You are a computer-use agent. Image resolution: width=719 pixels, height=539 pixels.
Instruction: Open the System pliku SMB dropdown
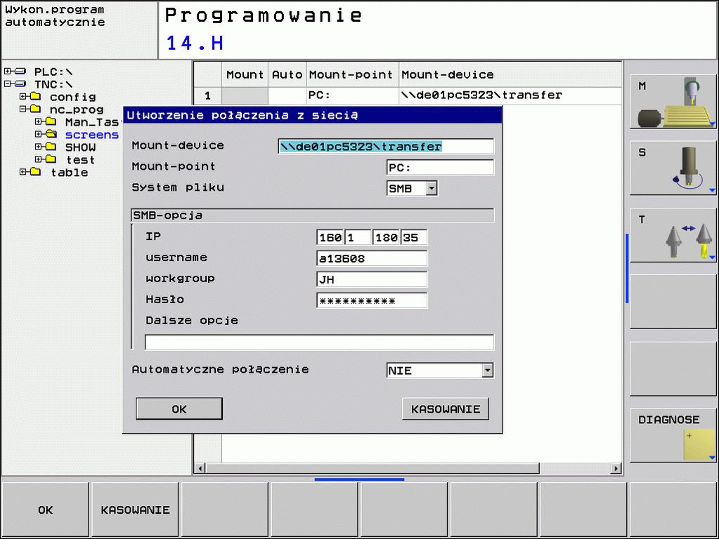[432, 188]
